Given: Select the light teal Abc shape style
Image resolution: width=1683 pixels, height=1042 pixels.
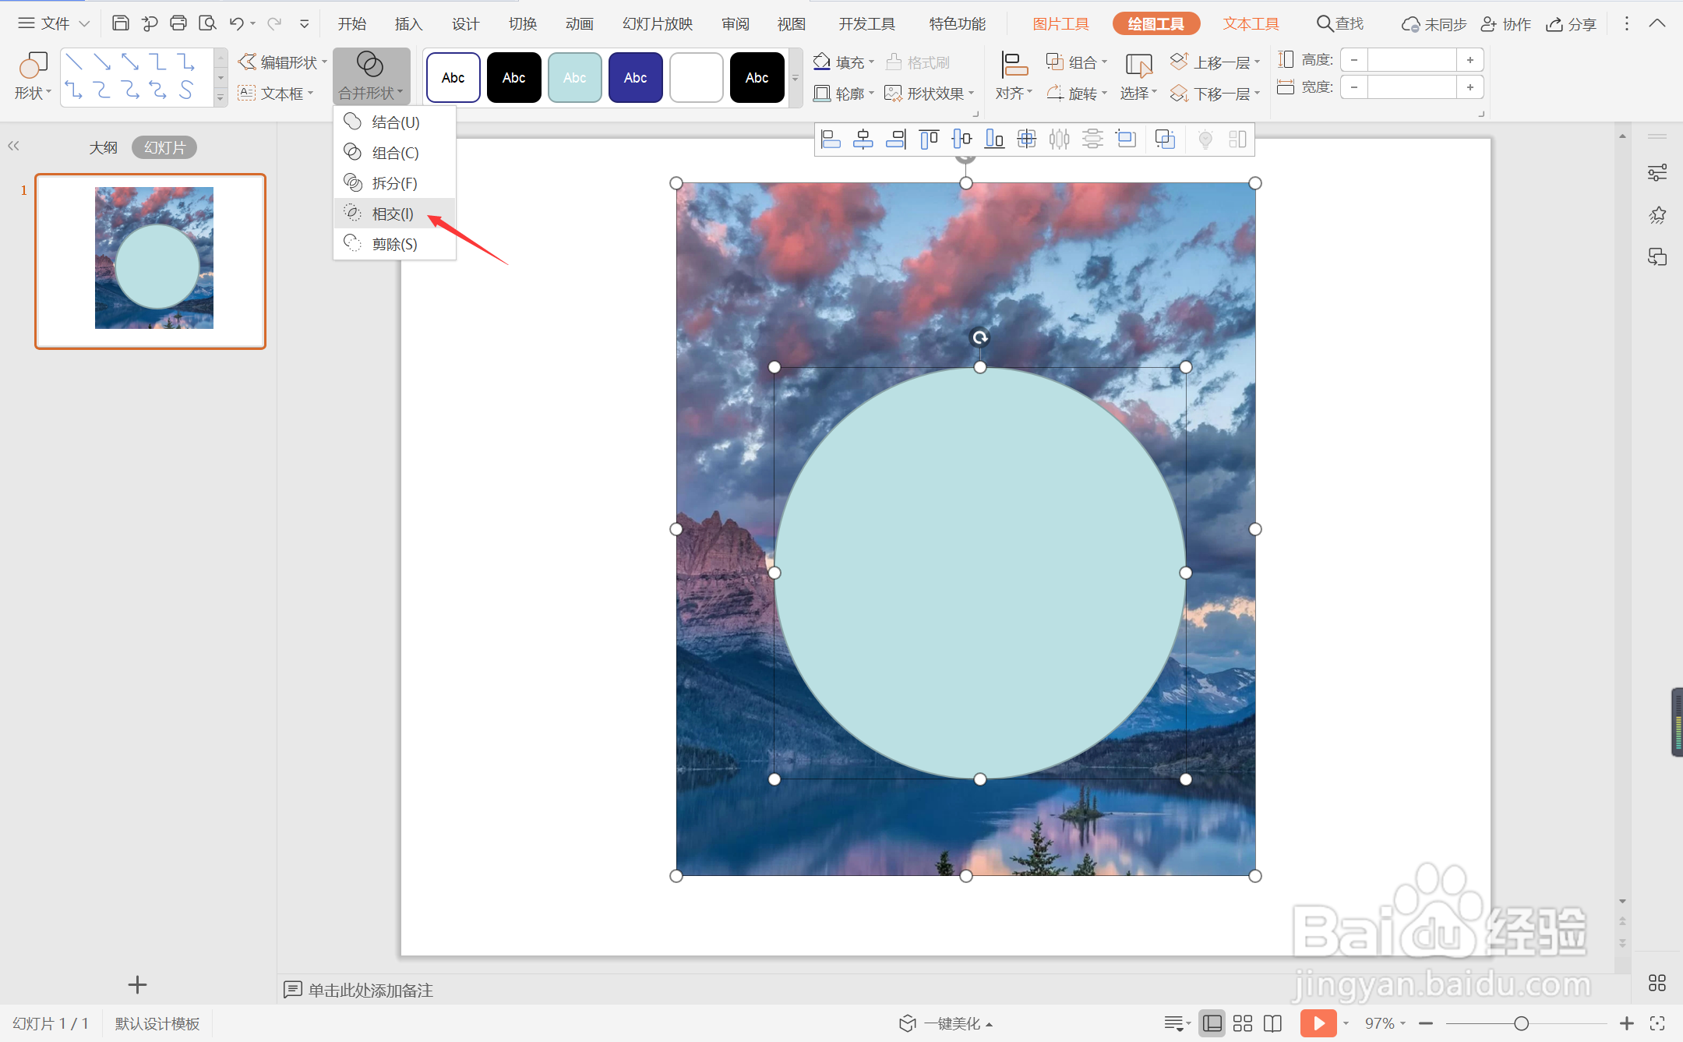Looking at the screenshot, I should (575, 77).
